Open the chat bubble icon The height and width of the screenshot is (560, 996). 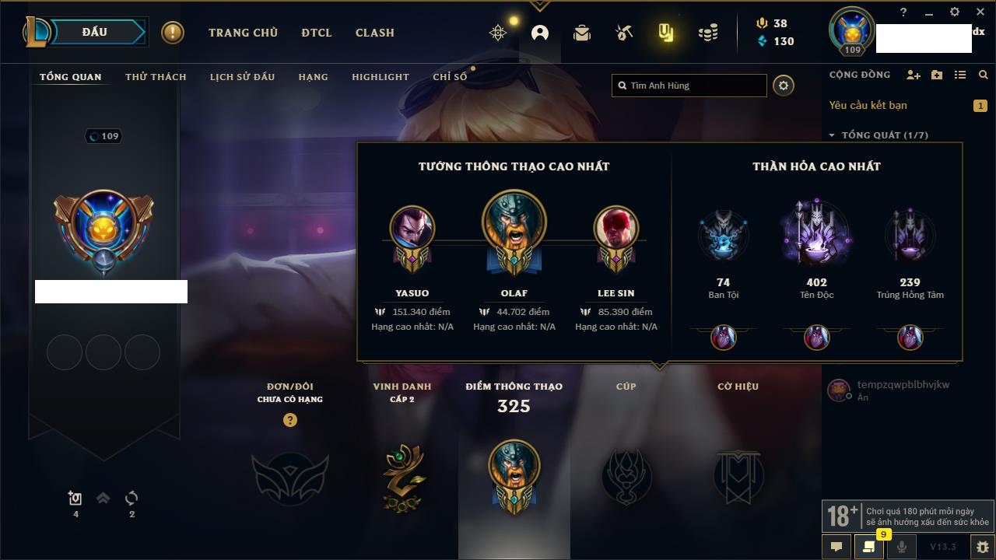click(836, 547)
